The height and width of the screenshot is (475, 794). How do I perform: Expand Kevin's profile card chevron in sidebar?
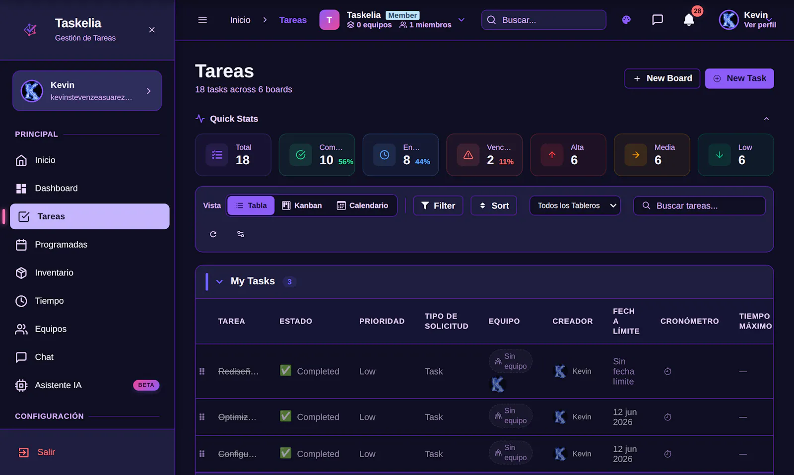click(148, 91)
